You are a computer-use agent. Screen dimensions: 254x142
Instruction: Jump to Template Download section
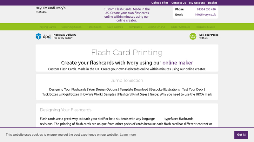pyautogui.click(x=134, y=89)
